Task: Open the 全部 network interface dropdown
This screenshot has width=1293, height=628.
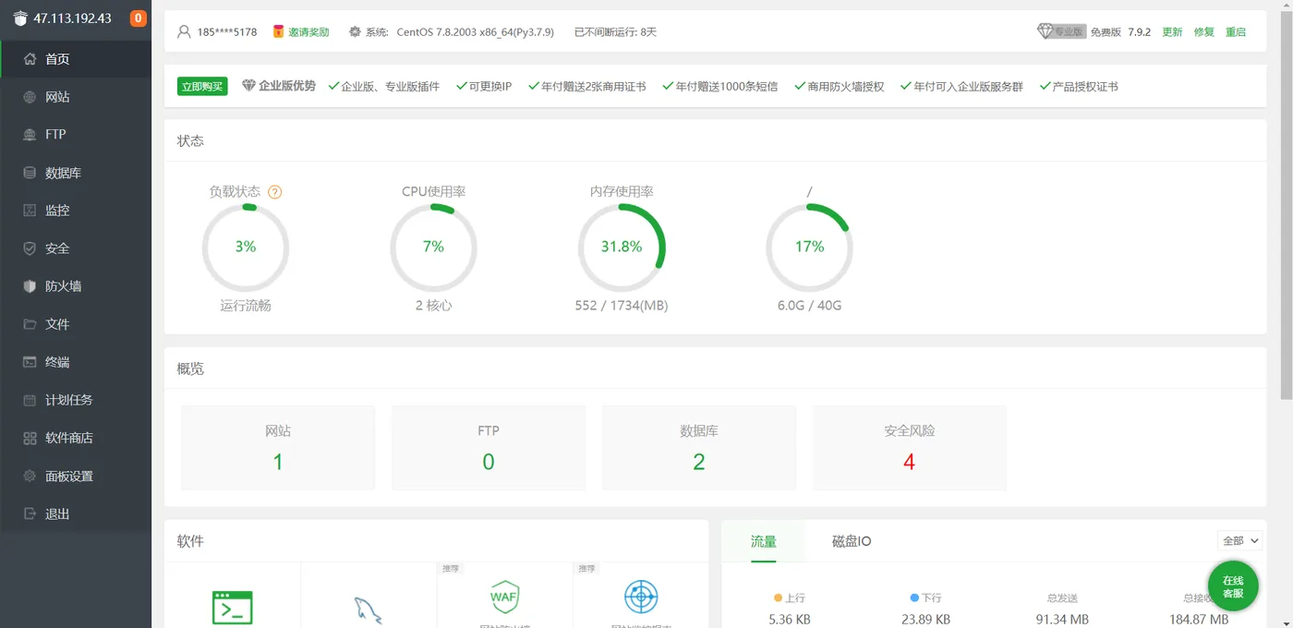Action: point(1240,541)
